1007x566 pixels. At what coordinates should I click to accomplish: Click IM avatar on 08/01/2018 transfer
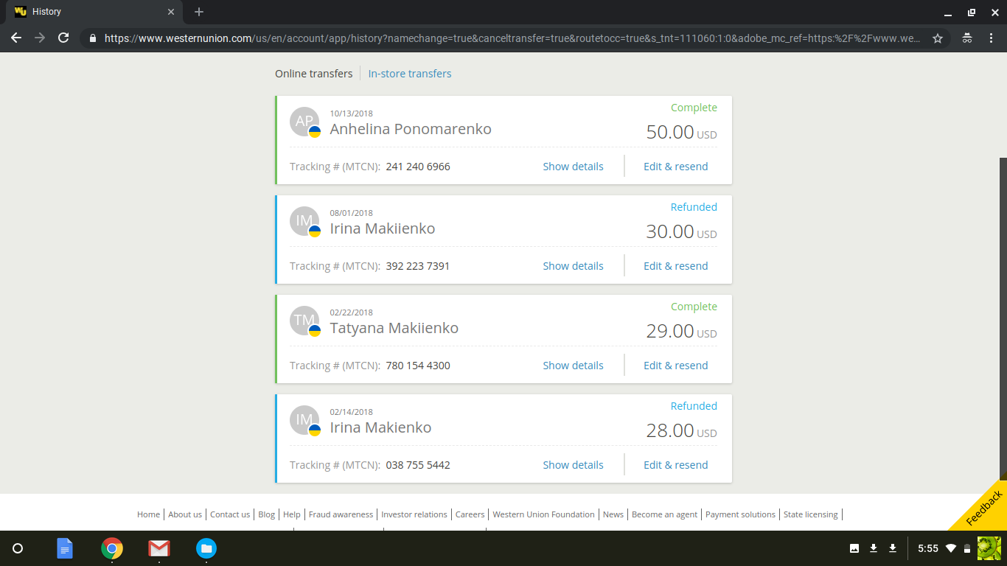pyautogui.click(x=304, y=221)
